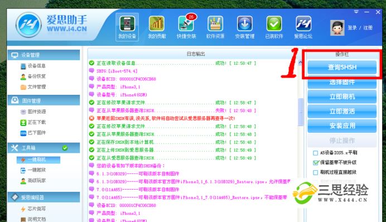The image size is (386, 222).
Task: Open the title bar dropdown menu arrow
Action: pos(356,12)
